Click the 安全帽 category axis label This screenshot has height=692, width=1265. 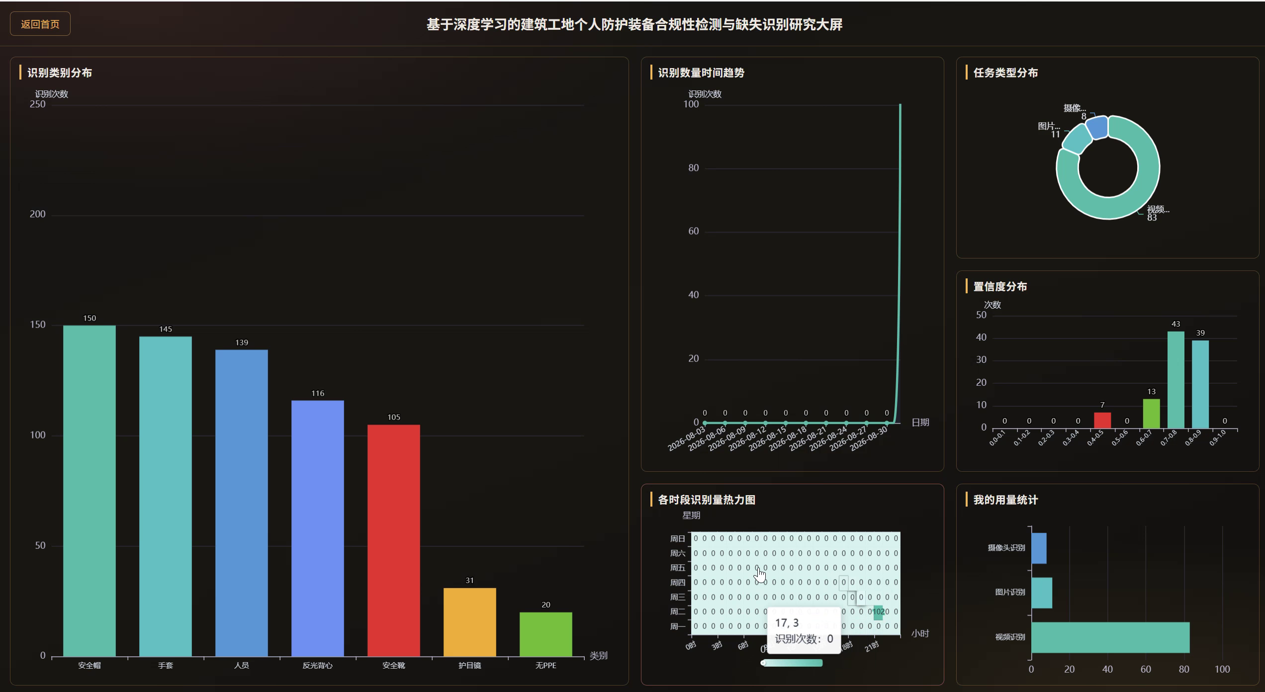click(x=90, y=665)
